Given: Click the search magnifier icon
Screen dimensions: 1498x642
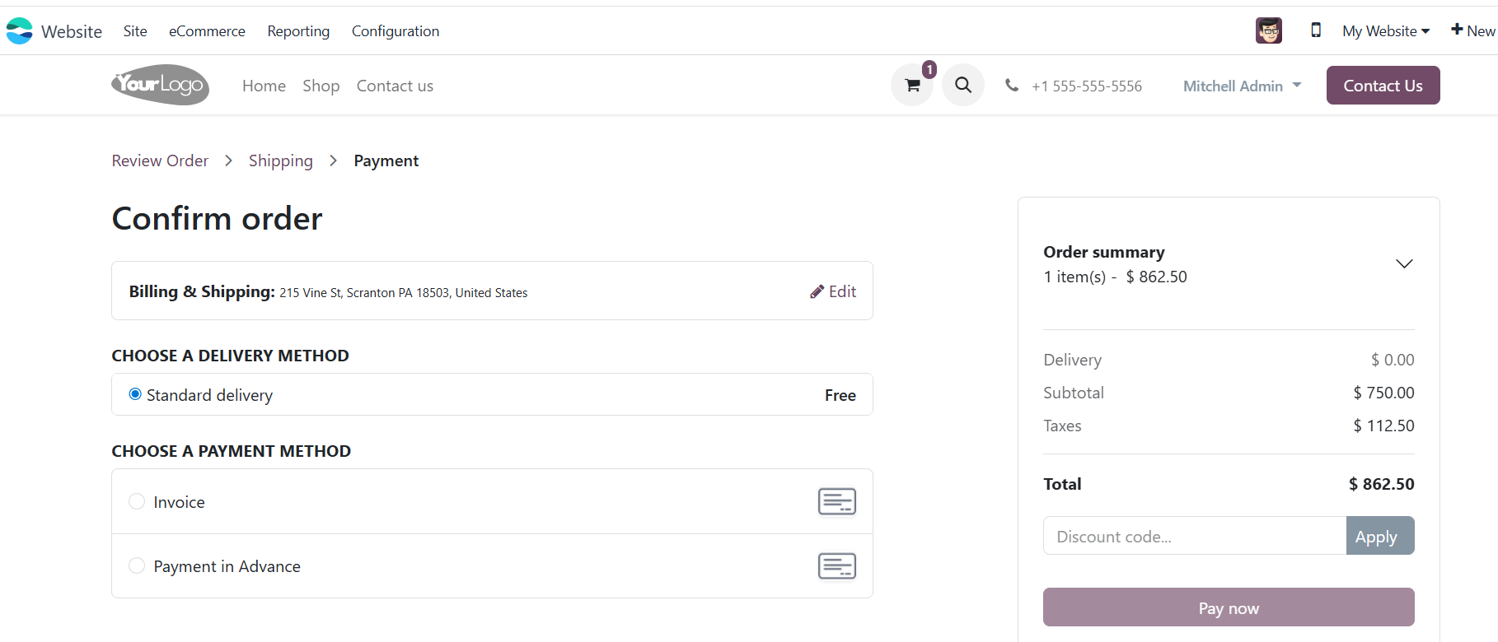Looking at the screenshot, I should (x=962, y=86).
